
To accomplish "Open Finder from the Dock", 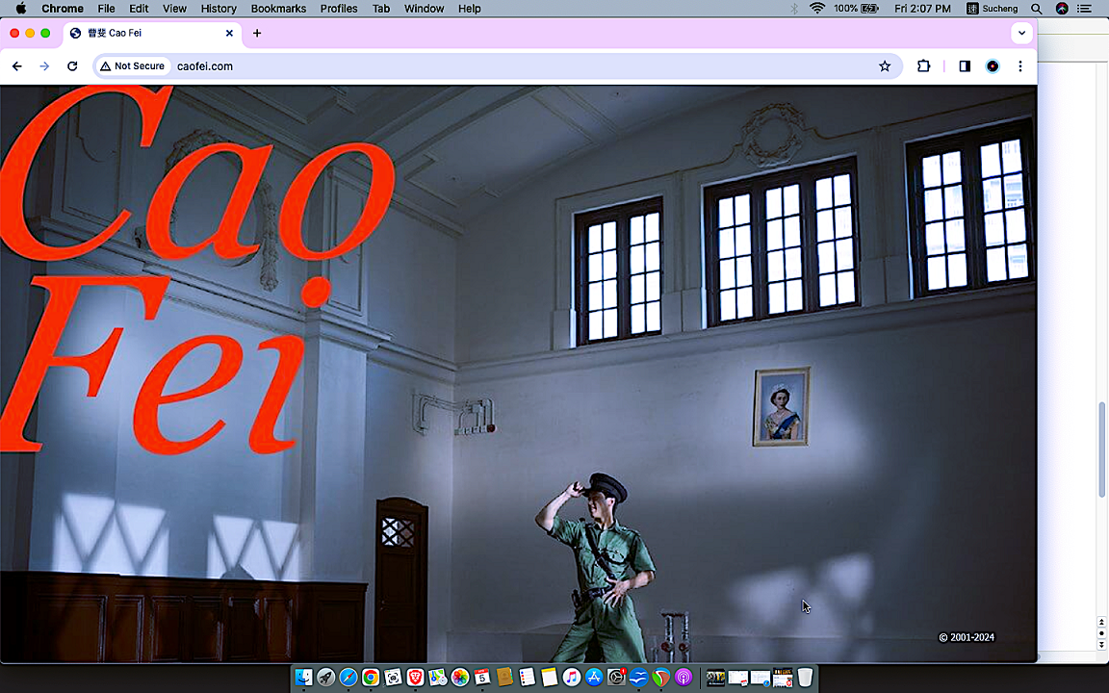I will click(303, 678).
